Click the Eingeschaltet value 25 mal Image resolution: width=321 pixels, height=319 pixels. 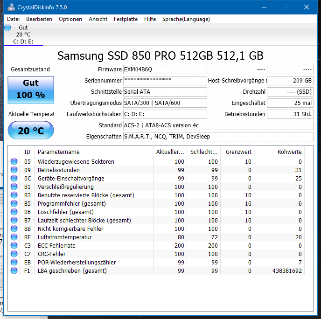(x=290, y=103)
